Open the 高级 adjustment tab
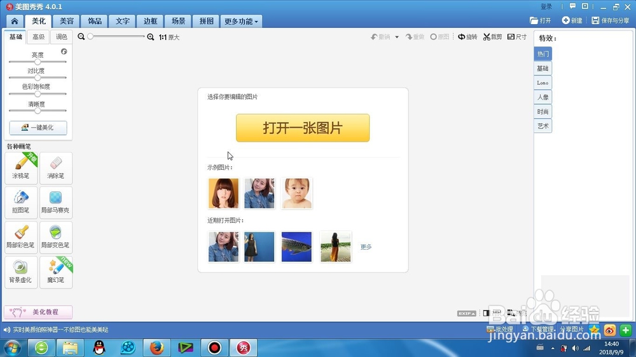Image resolution: width=636 pixels, height=357 pixels. (x=39, y=37)
